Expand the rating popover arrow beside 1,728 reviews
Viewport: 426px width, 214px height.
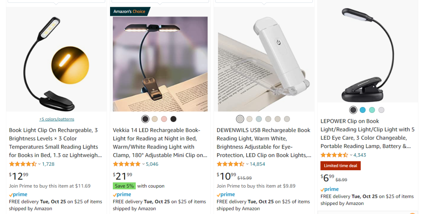tap(39, 164)
